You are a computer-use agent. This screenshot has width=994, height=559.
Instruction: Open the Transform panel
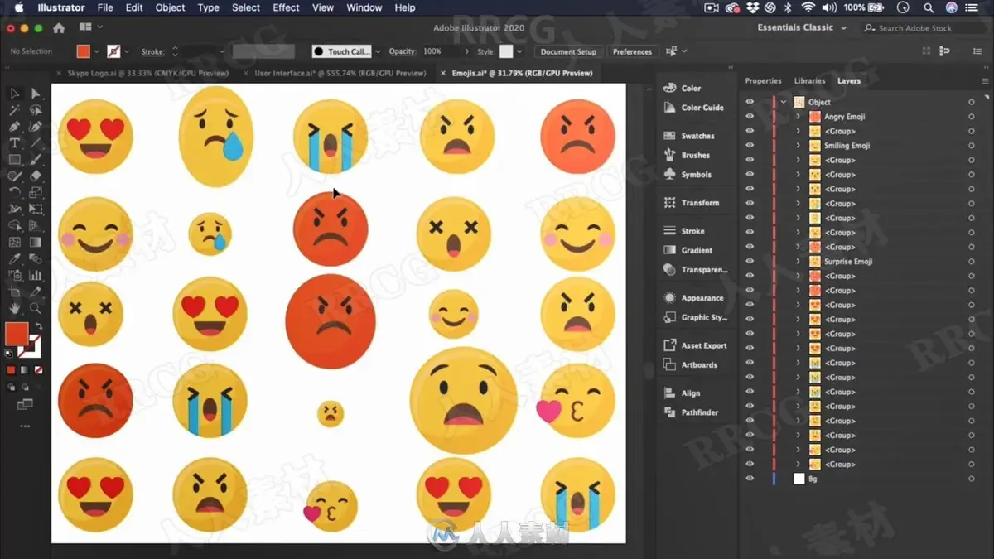[x=692, y=203]
